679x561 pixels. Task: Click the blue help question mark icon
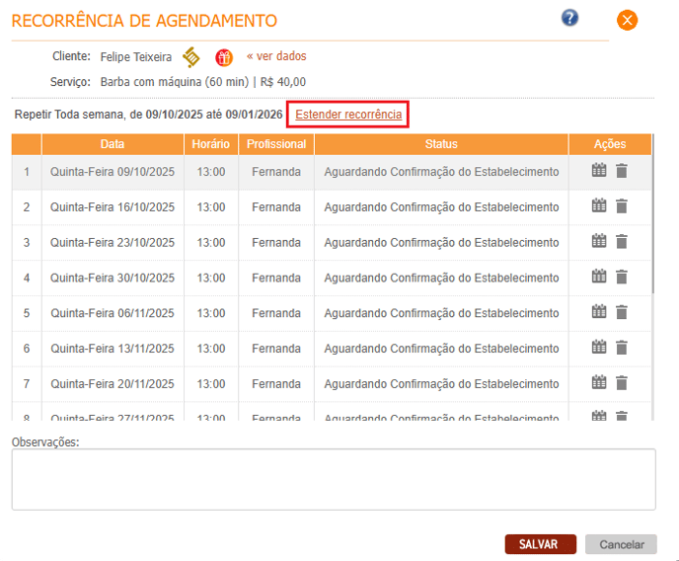pyautogui.click(x=569, y=18)
